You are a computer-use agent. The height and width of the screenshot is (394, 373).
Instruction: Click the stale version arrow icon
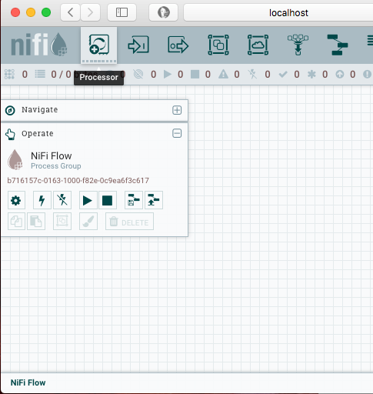[340, 75]
